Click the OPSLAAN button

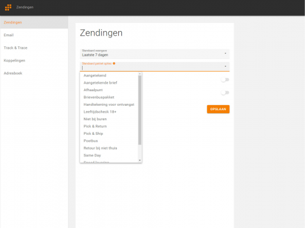click(x=218, y=109)
